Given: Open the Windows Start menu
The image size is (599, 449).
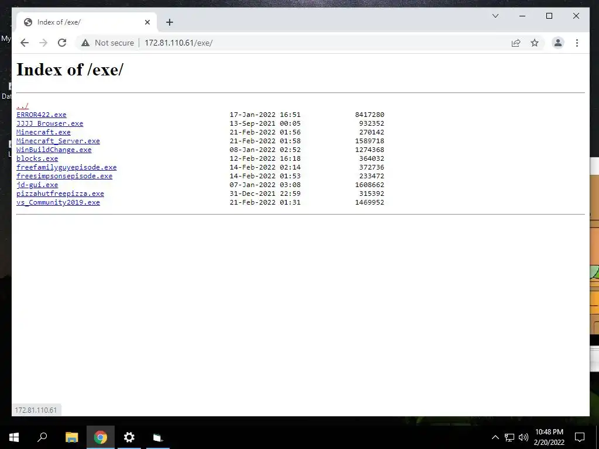Looking at the screenshot, I should point(14,437).
